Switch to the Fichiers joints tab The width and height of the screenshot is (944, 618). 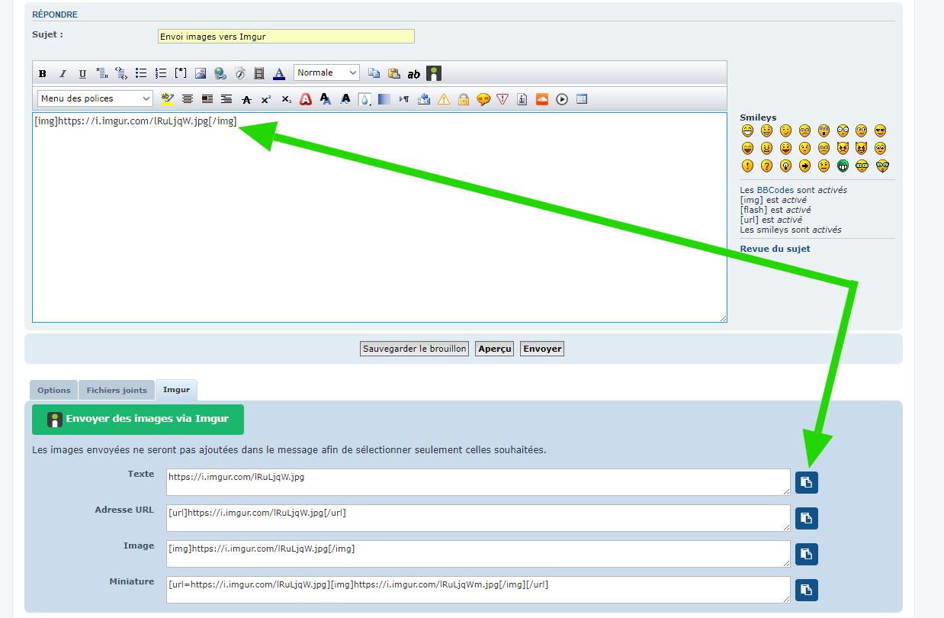pyautogui.click(x=117, y=391)
